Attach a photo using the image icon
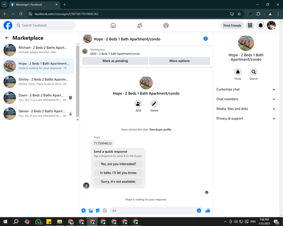 click(91, 211)
